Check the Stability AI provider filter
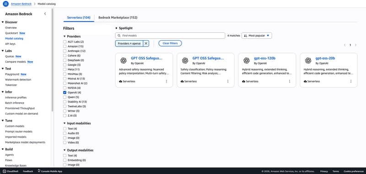This screenshot has width=366, height=174. click(65, 102)
